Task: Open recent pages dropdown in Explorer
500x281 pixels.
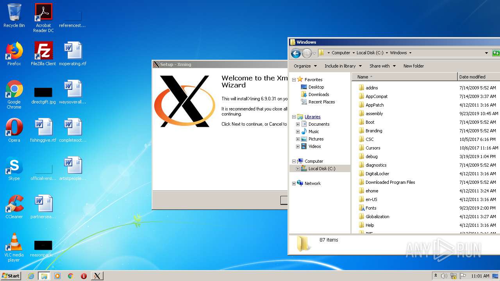Action: (x=314, y=53)
